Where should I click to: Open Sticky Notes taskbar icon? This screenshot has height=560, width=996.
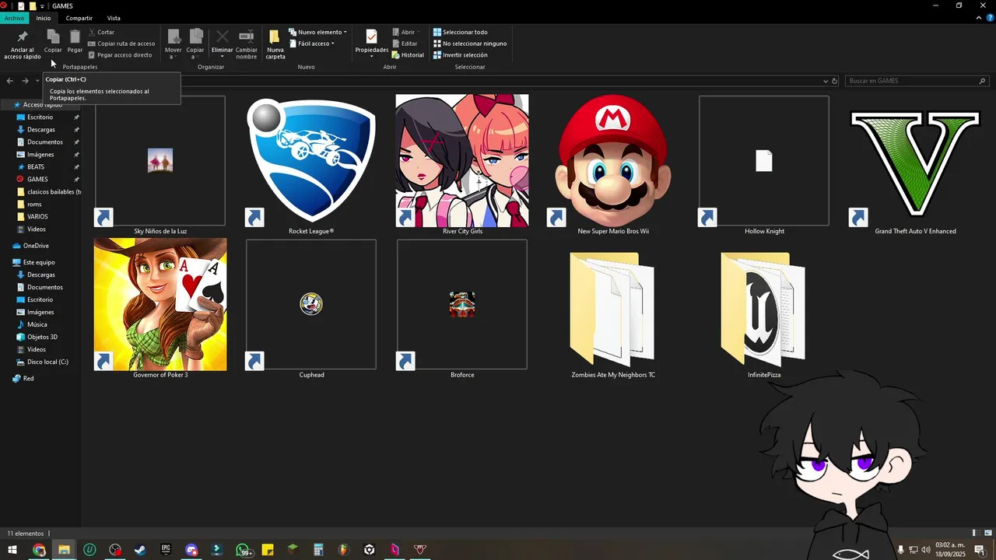coord(268,550)
